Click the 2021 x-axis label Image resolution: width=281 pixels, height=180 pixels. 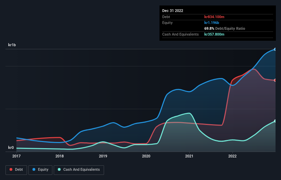click(189, 156)
